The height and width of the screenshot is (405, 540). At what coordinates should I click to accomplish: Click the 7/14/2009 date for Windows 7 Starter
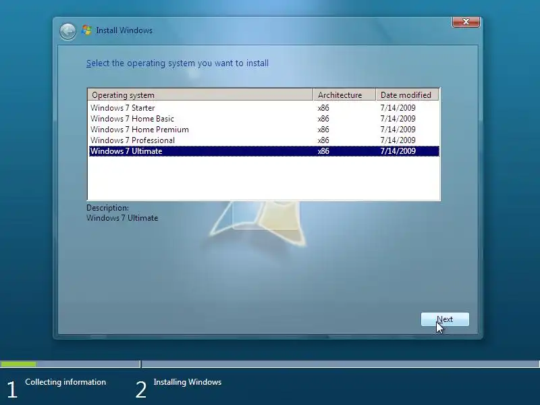(x=398, y=108)
